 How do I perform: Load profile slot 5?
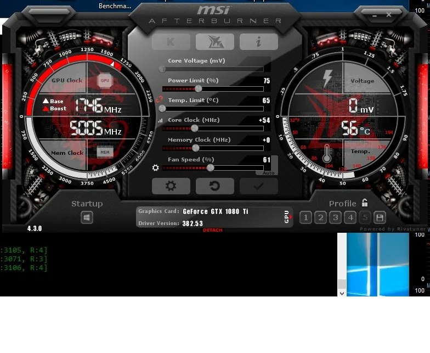coord(365,217)
